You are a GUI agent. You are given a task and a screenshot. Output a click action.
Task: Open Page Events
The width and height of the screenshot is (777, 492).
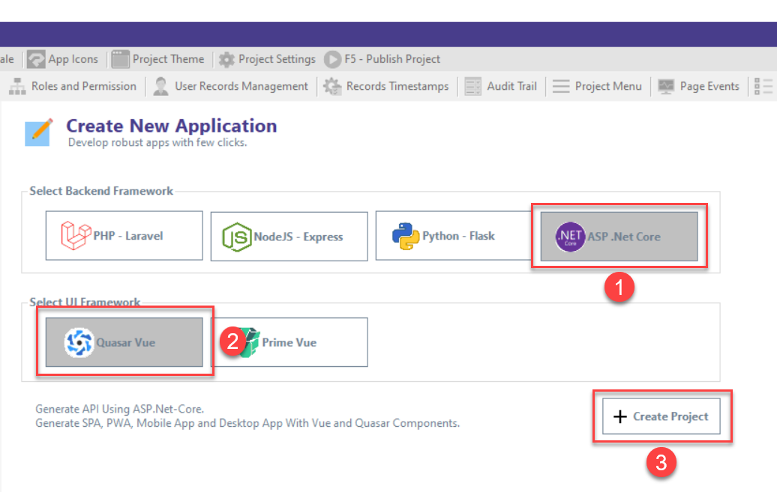click(x=699, y=86)
